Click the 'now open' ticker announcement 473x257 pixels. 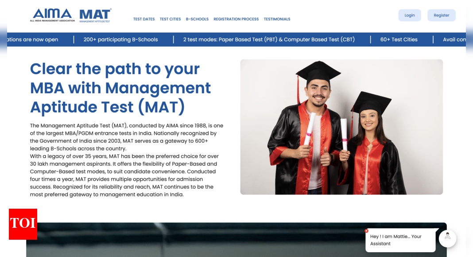point(33,39)
